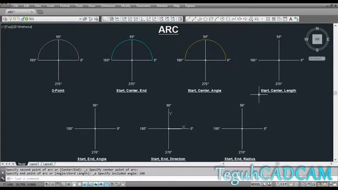
Task: Toggle lock icon for SCL layer
Action: click(23, 19)
